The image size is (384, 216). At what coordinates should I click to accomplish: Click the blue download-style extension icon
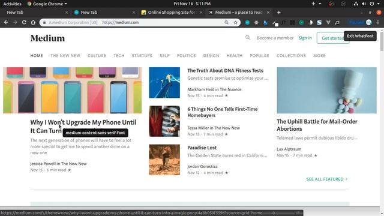point(265,23)
